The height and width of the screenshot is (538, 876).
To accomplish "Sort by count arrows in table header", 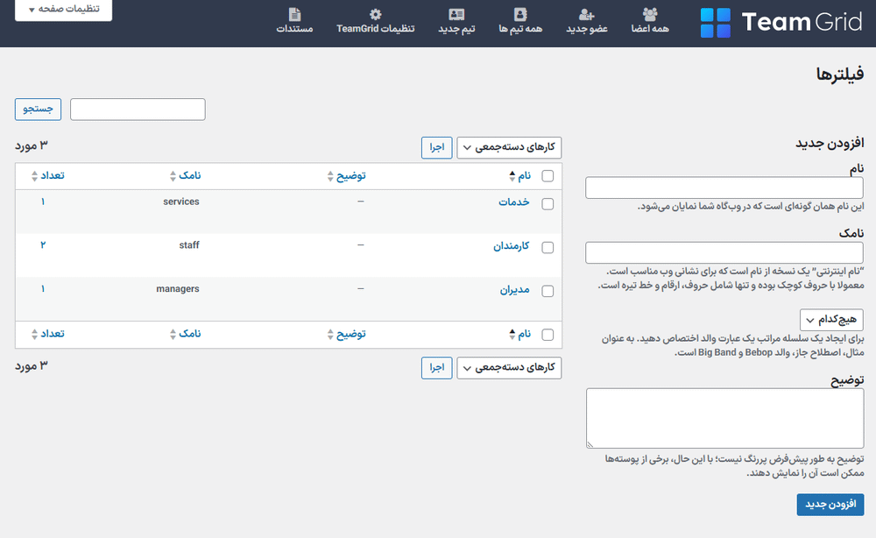I will click(x=35, y=176).
